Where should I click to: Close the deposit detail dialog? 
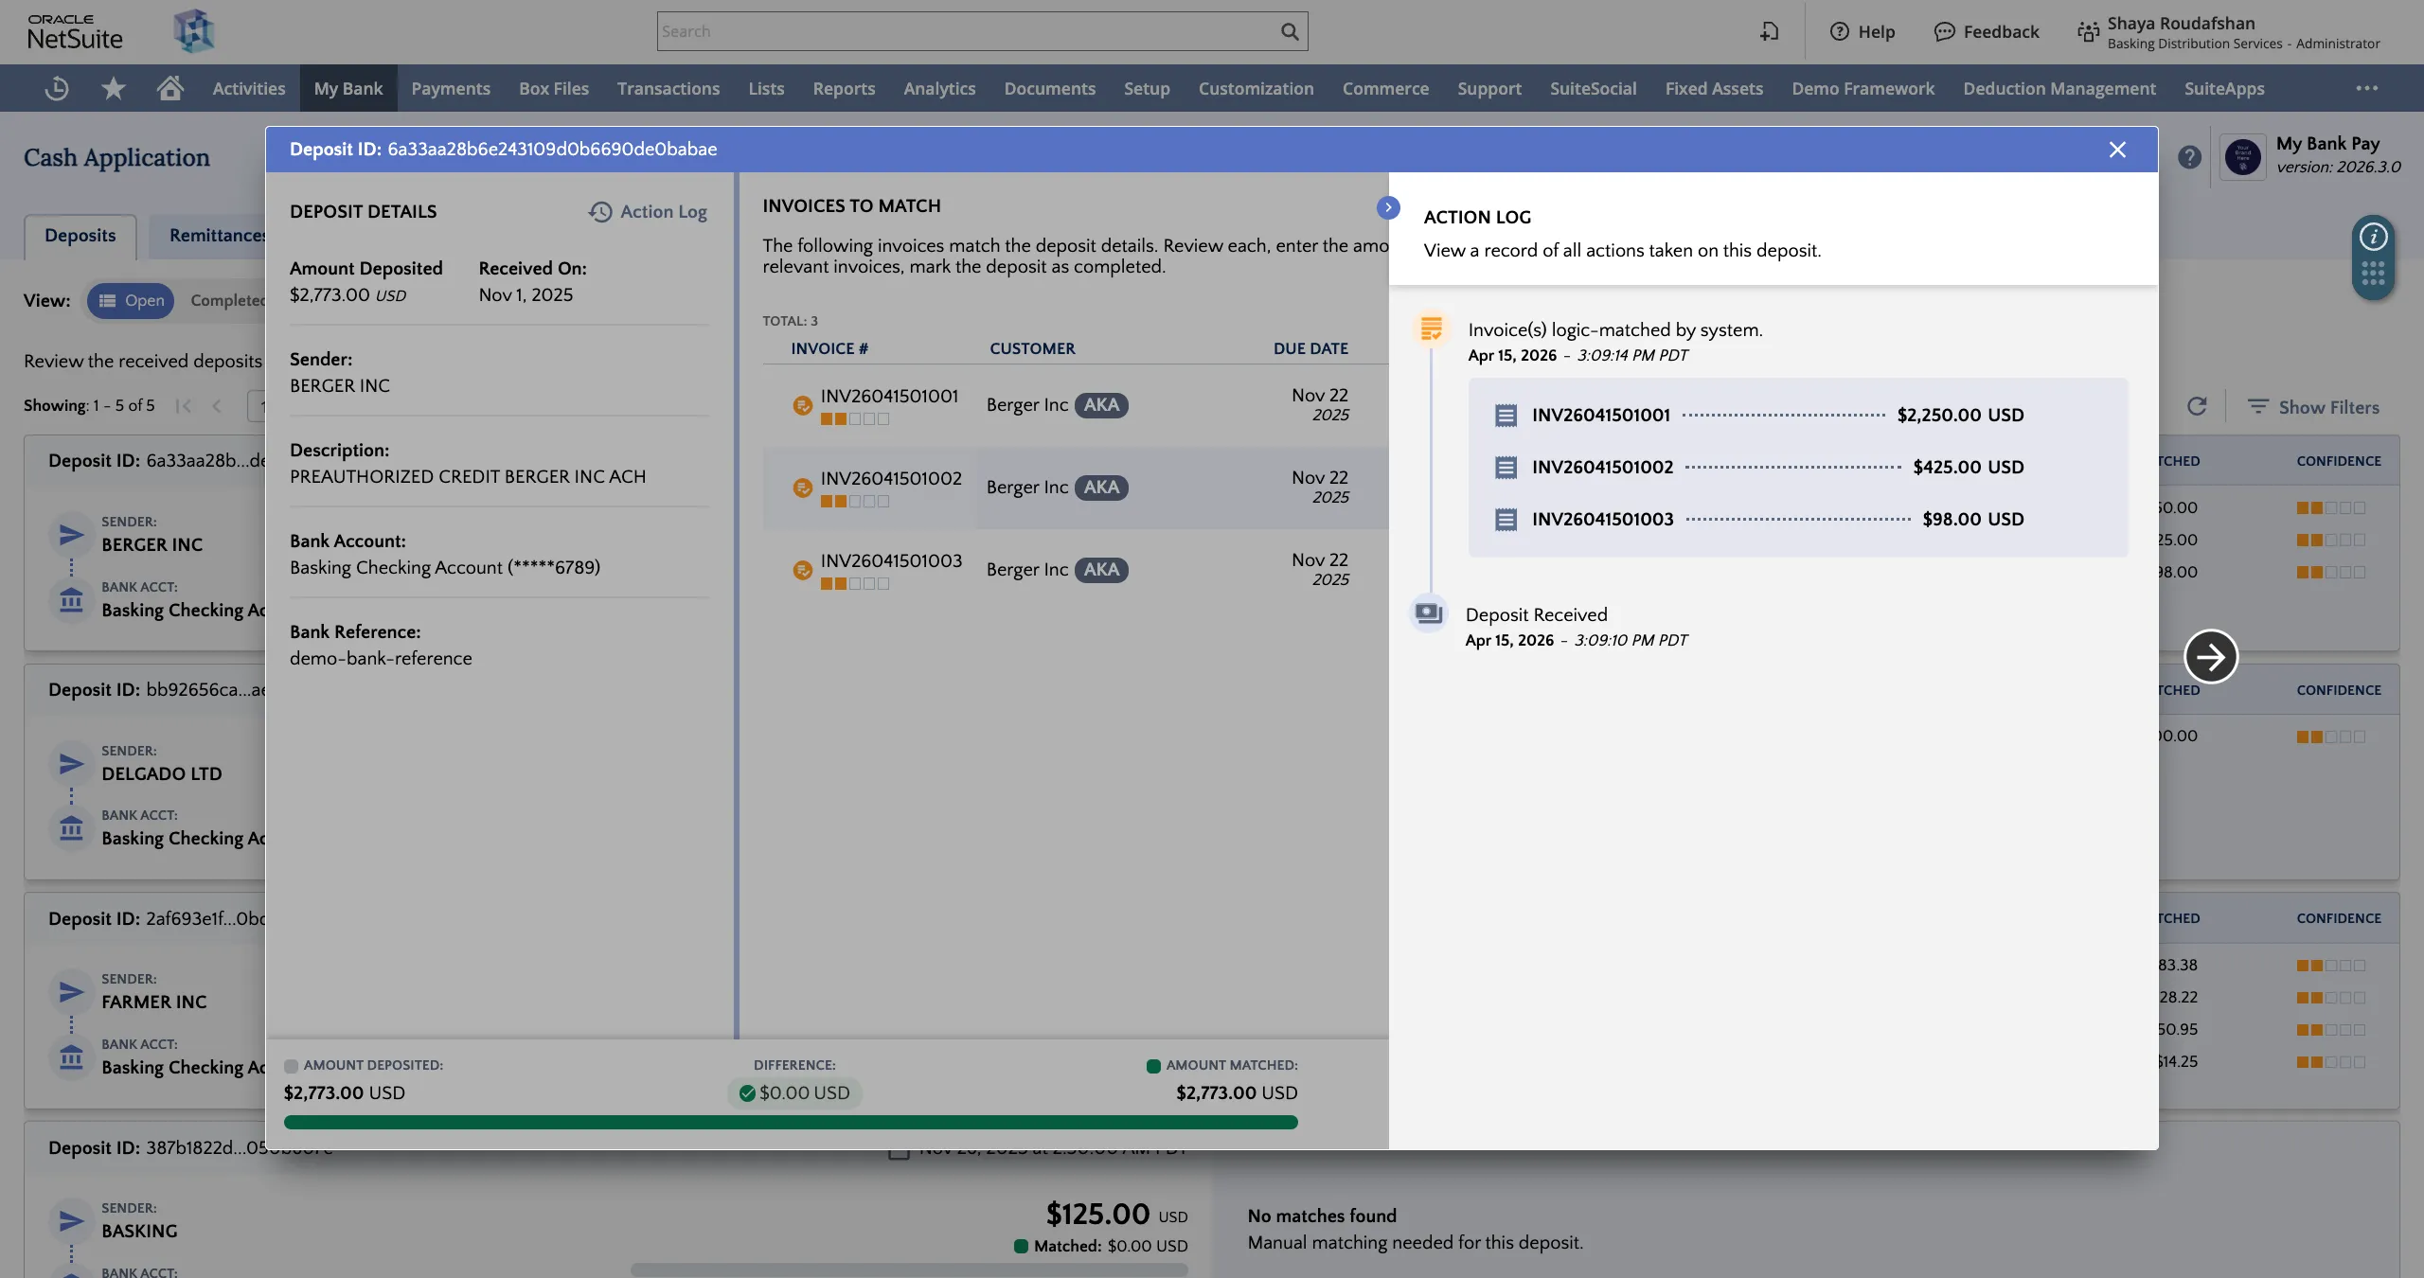(2118, 150)
